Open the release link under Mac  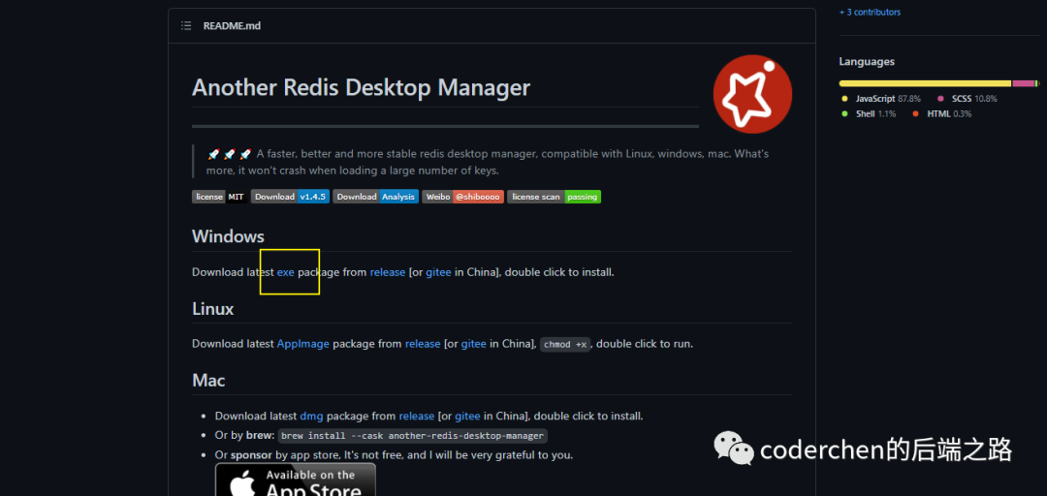pyautogui.click(x=417, y=416)
